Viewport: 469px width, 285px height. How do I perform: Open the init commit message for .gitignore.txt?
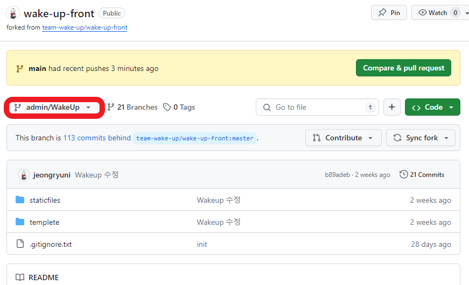pos(202,244)
